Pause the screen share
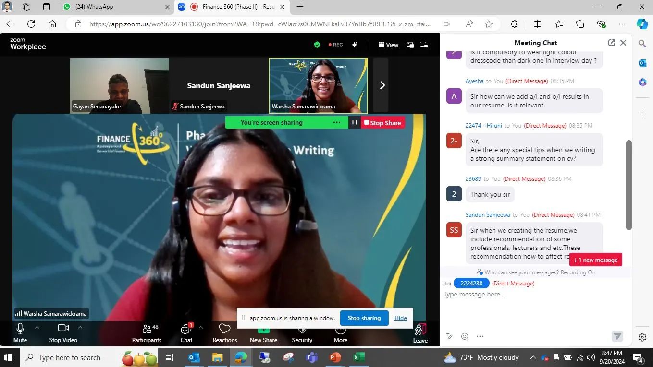This screenshot has width=653, height=367. tap(354, 122)
